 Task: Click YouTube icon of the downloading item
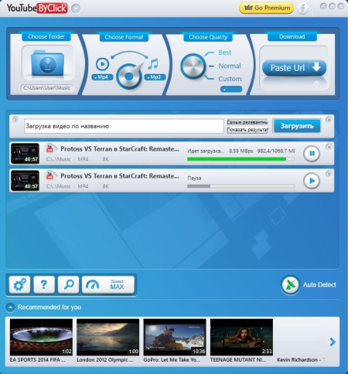50,149
